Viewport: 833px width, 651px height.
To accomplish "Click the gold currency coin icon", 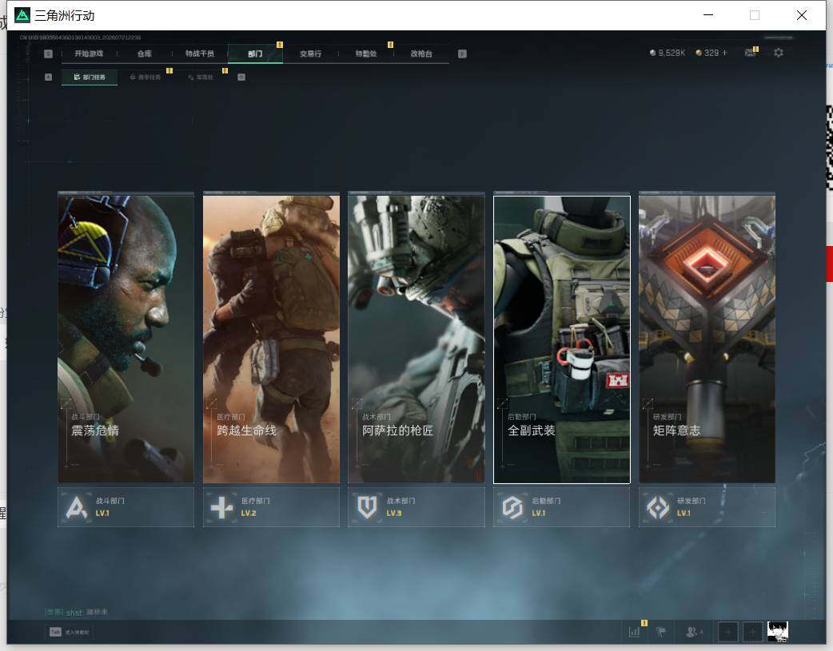I will (x=699, y=53).
